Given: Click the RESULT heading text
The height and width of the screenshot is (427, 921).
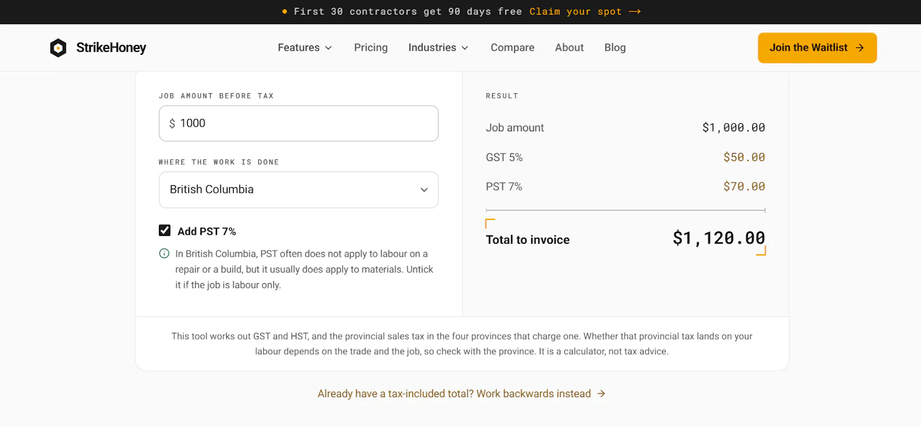Looking at the screenshot, I should pyautogui.click(x=502, y=96).
